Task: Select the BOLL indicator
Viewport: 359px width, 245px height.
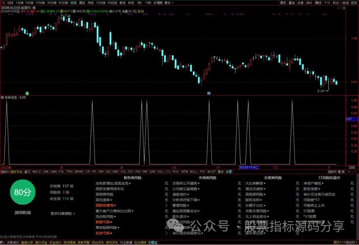Action: point(194,172)
